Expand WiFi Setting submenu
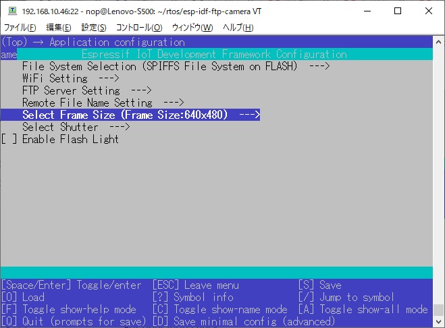Screen dimensions: 445x328 pyautogui.click(x=71, y=78)
